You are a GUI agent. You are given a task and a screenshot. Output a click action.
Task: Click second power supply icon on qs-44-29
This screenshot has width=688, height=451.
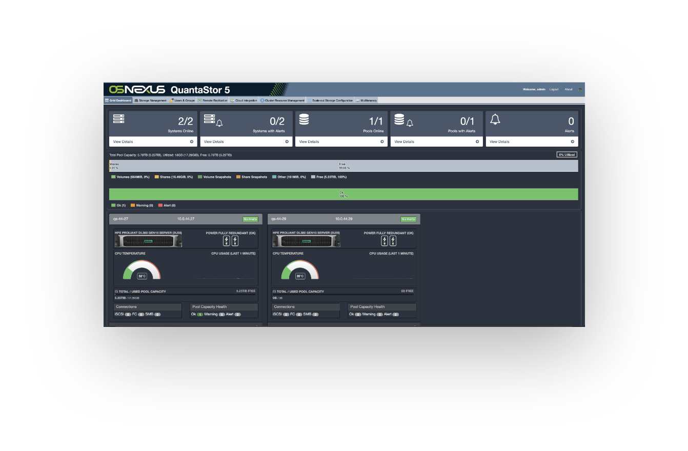393,240
